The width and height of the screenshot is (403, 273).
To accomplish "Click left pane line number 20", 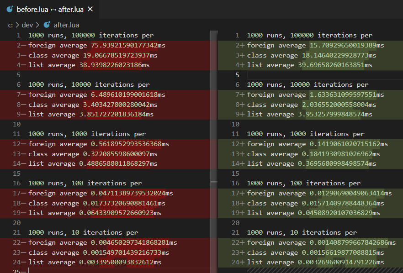I will click(17, 223).
